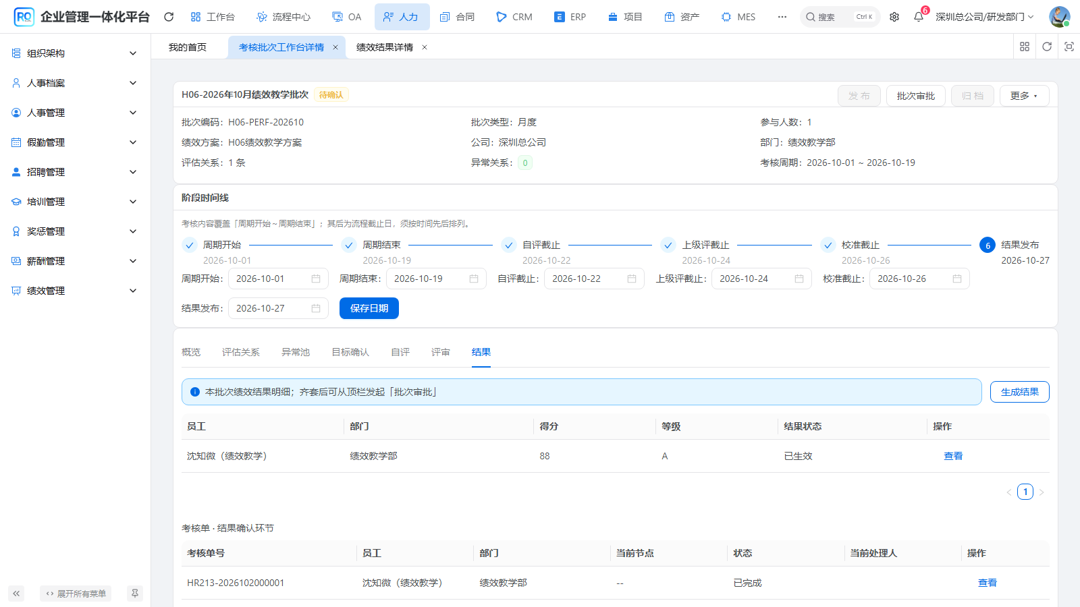Viewport: 1080px width, 607px height.
Task: Switch to 工作台 module
Action: tap(213, 17)
